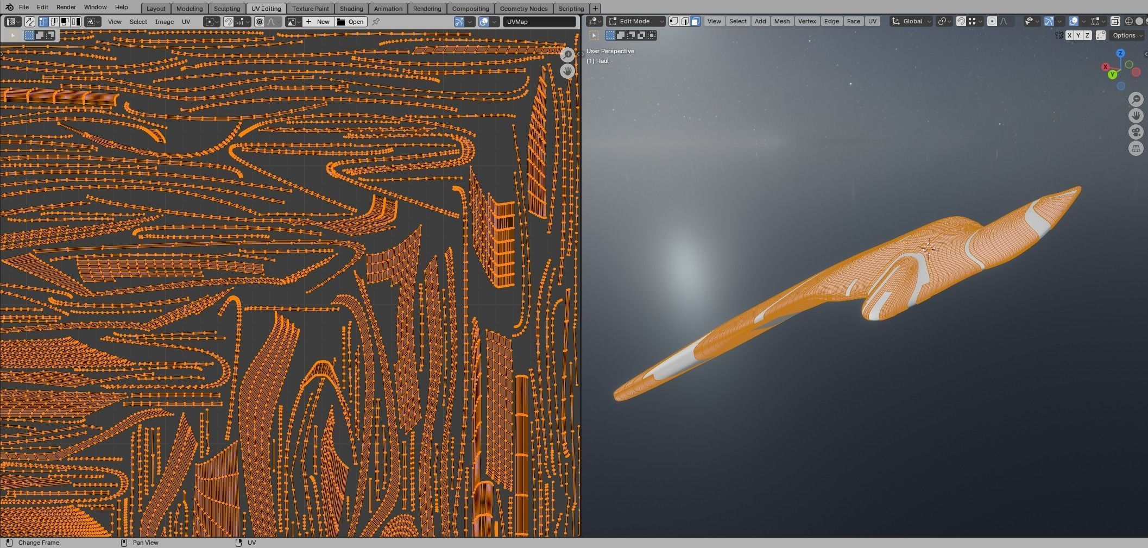Open sticky selection mode dropdown in UV editor
The width and height of the screenshot is (1148, 548).
coord(93,22)
